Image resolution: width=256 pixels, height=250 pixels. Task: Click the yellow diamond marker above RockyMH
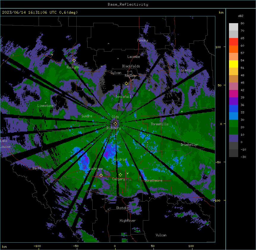pyautogui.click(x=74, y=61)
